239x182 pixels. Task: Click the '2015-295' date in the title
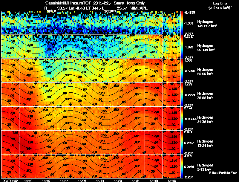[102, 3]
